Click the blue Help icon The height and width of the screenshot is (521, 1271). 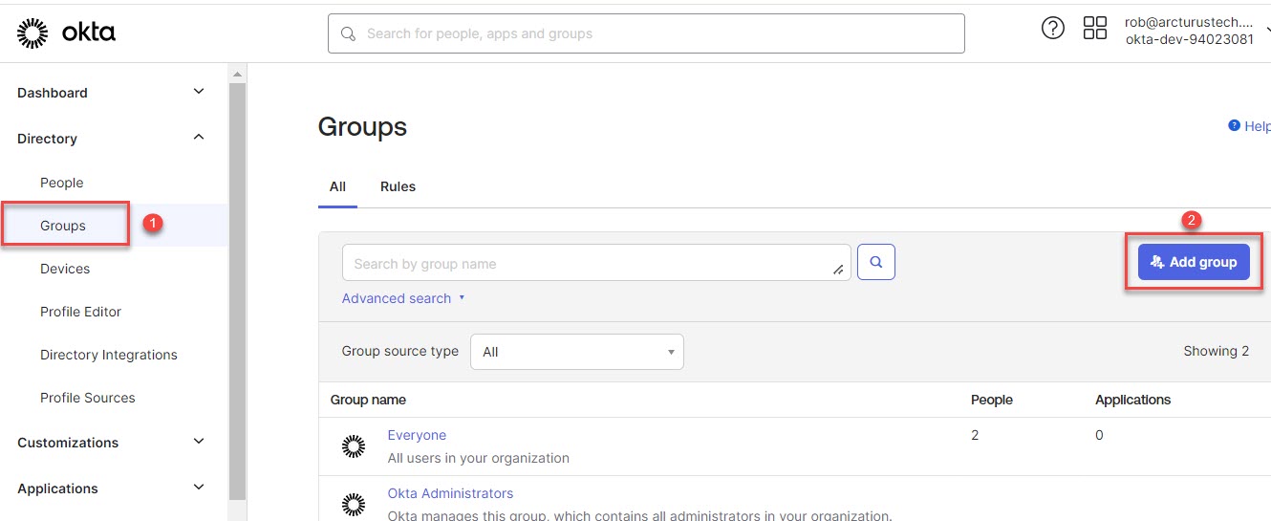[x=1234, y=126]
